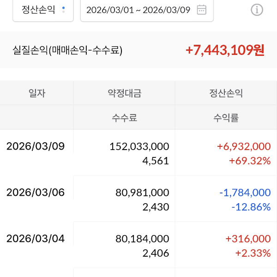The height and width of the screenshot is (277, 277).
Task: Click the 80,981,000 contract amount
Action: pos(142,193)
